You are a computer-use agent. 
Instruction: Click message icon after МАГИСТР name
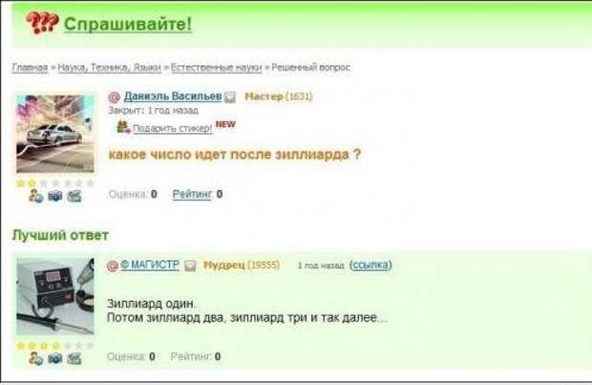coord(190,266)
